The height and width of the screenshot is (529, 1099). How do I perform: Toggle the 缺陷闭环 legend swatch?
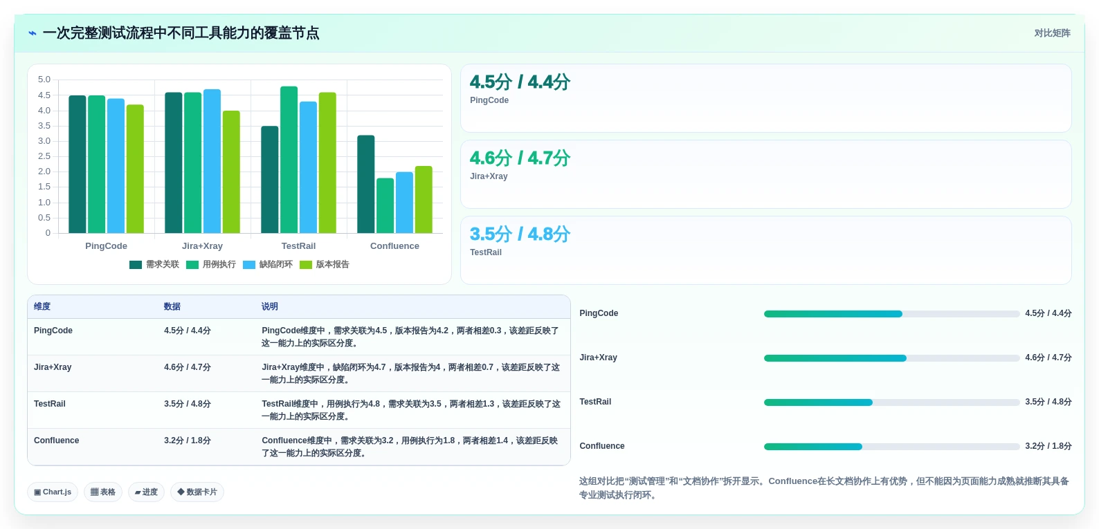[x=249, y=265]
